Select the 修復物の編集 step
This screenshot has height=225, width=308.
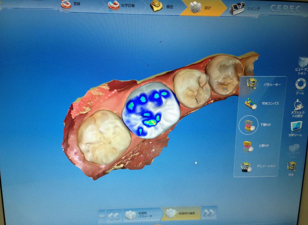[x=182, y=213]
